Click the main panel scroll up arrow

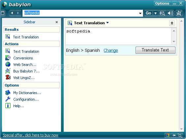pos(181,21)
